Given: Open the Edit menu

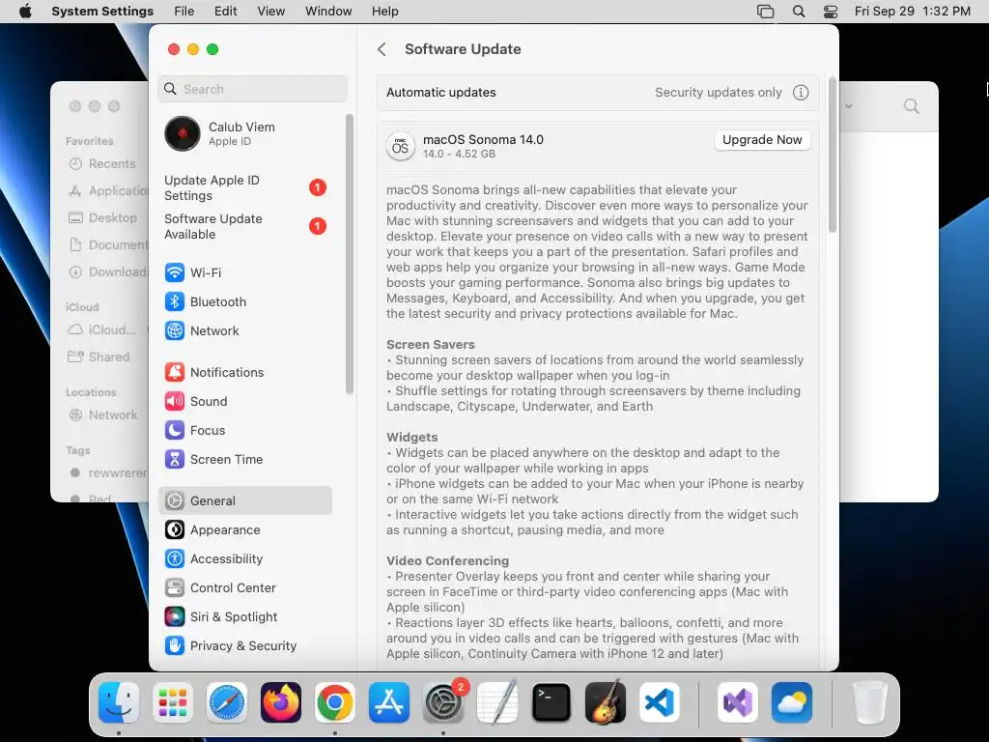Looking at the screenshot, I should [226, 12].
